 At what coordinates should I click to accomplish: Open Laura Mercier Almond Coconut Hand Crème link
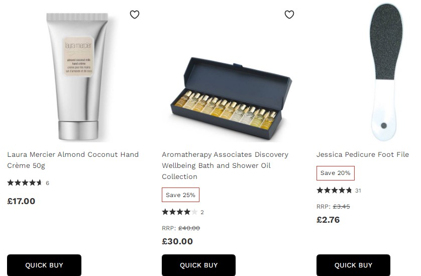click(x=73, y=160)
